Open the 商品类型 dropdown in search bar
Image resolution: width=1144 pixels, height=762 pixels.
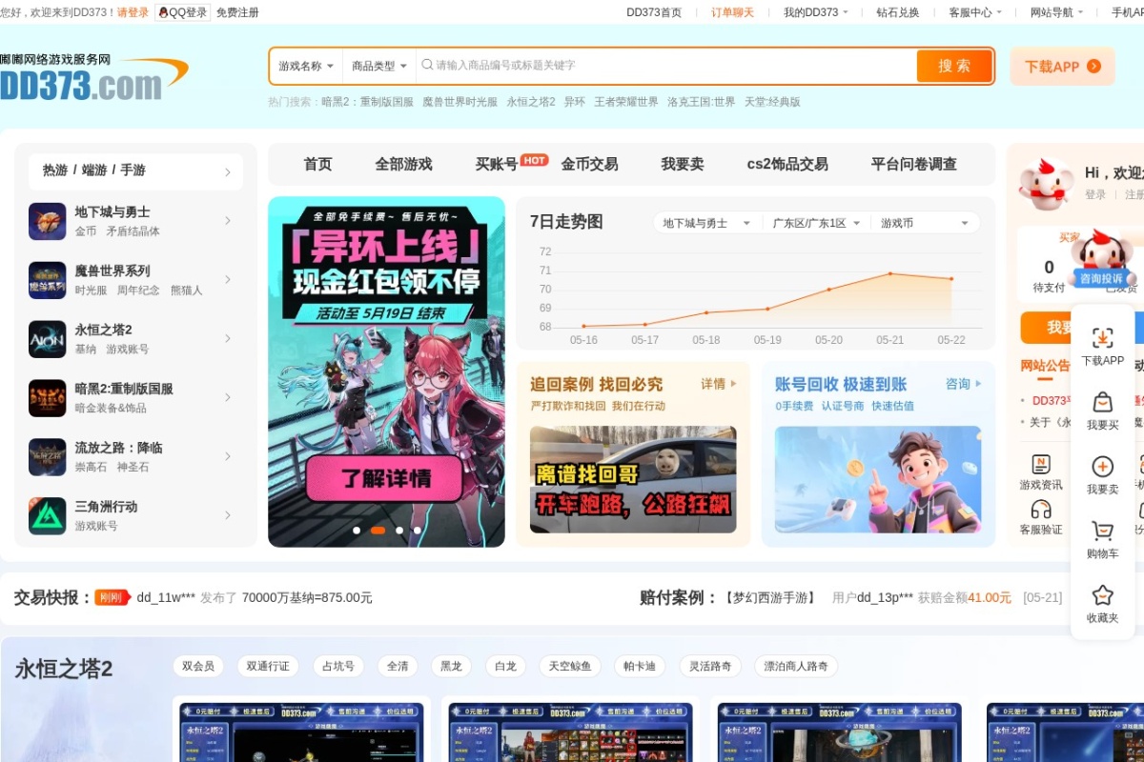[379, 66]
